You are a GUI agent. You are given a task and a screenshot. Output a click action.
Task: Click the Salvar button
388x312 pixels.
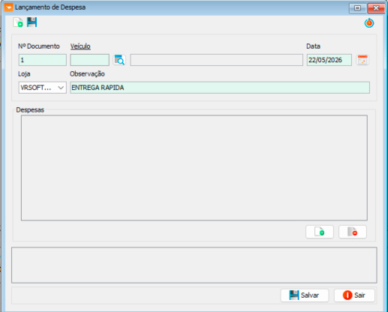305,295
